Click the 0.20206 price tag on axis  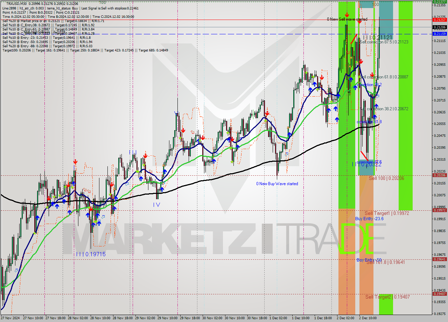tap(440, 175)
